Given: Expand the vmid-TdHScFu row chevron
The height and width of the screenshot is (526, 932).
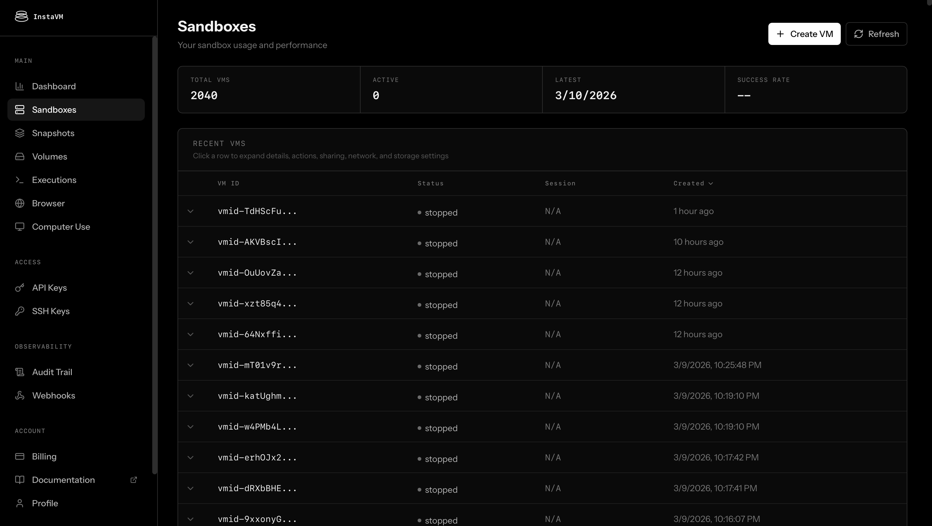Looking at the screenshot, I should point(191,211).
